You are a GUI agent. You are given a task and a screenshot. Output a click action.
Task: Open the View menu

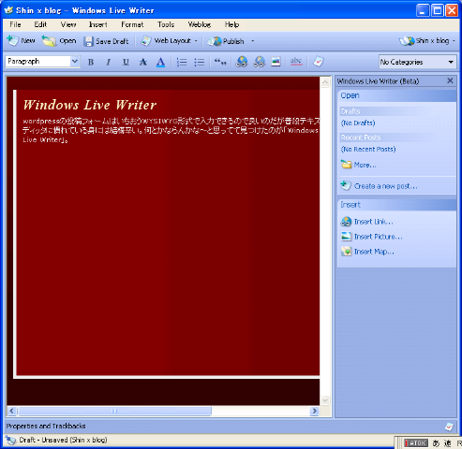(x=68, y=24)
